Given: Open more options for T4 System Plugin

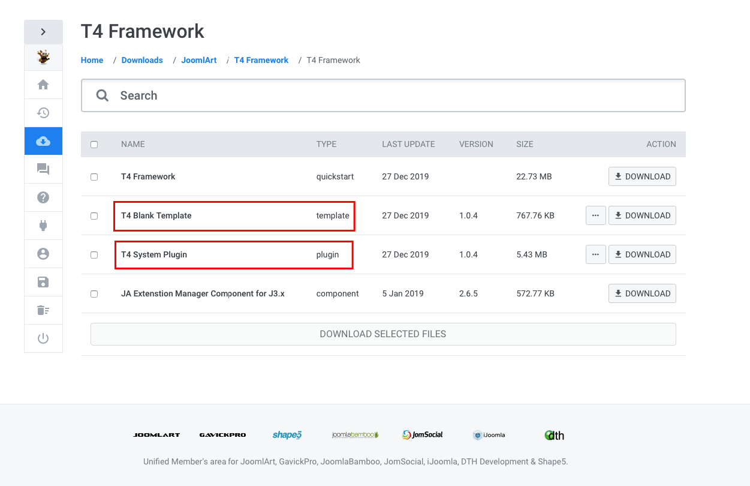Looking at the screenshot, I should coord(595,254).
